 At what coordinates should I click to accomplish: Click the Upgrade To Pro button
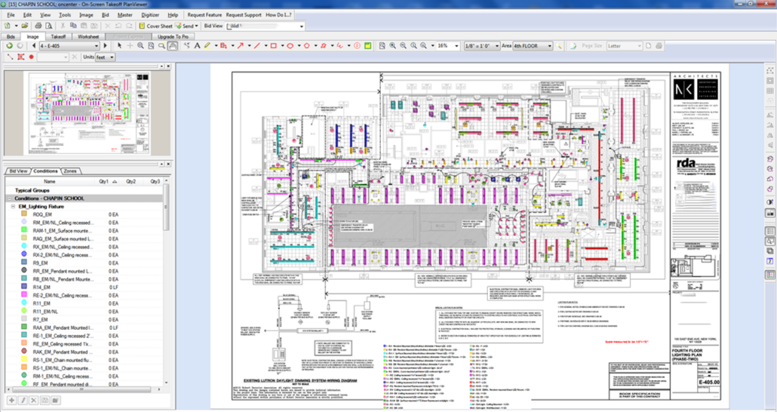pos(171,36)
